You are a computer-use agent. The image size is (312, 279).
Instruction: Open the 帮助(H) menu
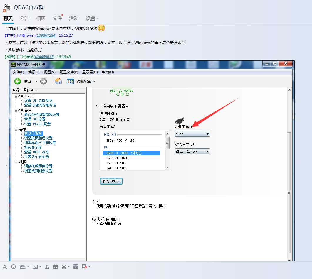(x=108, y=72)
